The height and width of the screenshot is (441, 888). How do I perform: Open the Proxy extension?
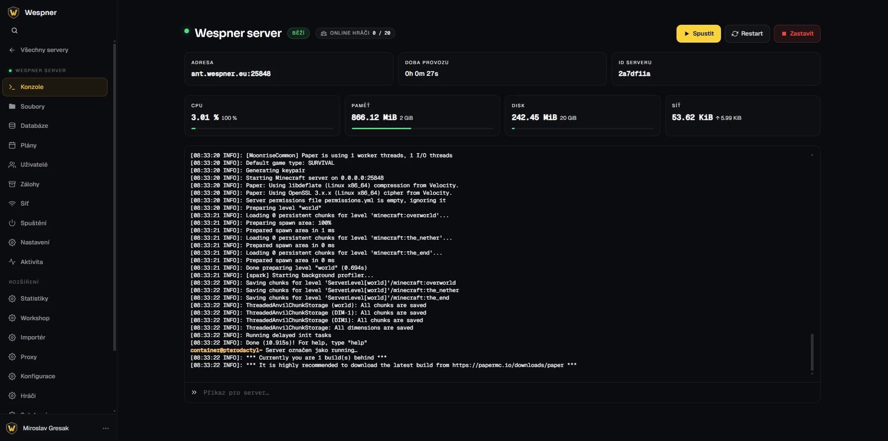55,357
